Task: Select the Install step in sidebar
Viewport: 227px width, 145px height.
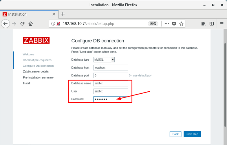Action: pos(27,83)
